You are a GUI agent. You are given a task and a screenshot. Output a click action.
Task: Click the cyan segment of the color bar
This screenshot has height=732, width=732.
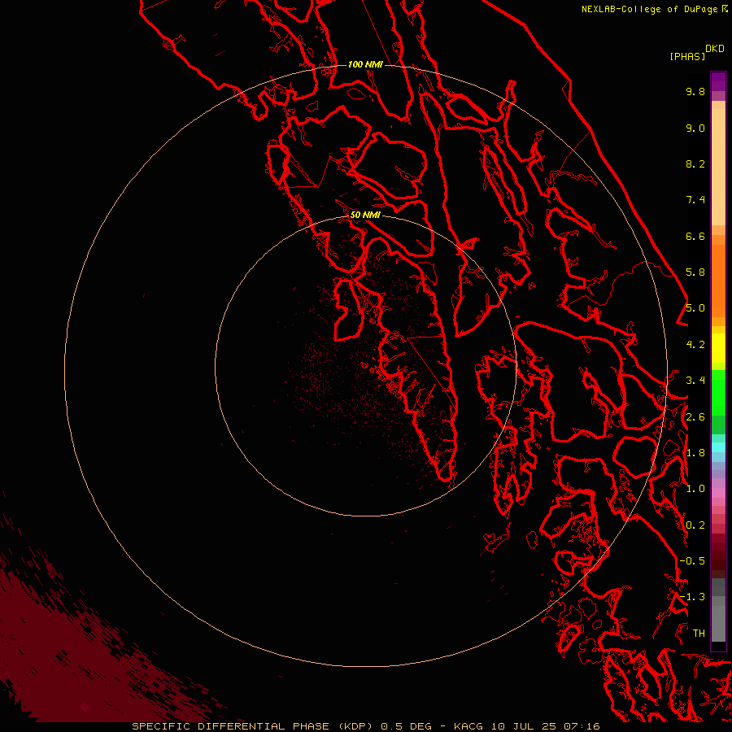(x=718, y=447)
